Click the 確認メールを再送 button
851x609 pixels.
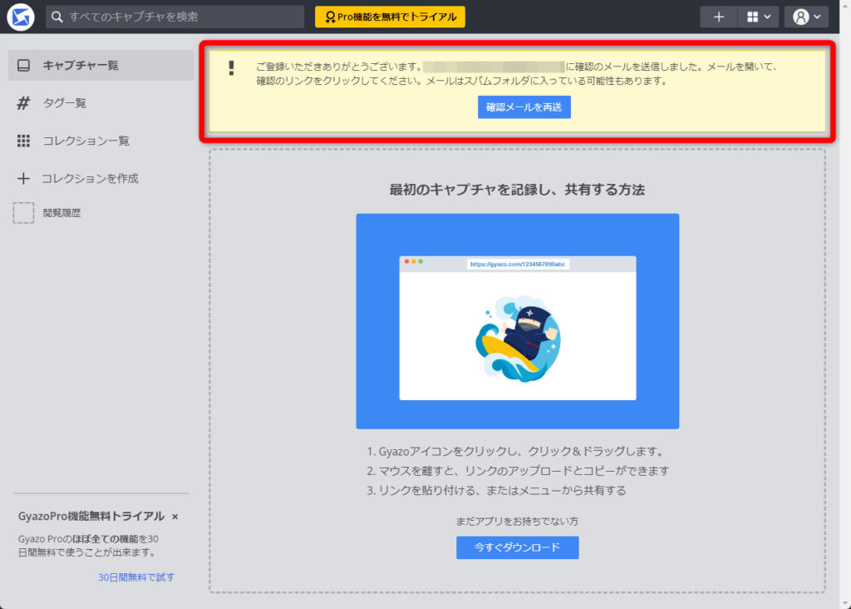(x=524, y=106)
